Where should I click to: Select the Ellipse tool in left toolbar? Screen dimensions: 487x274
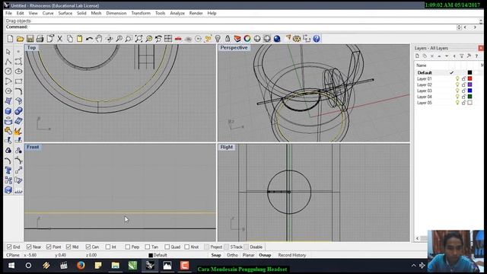coord(18,72)
